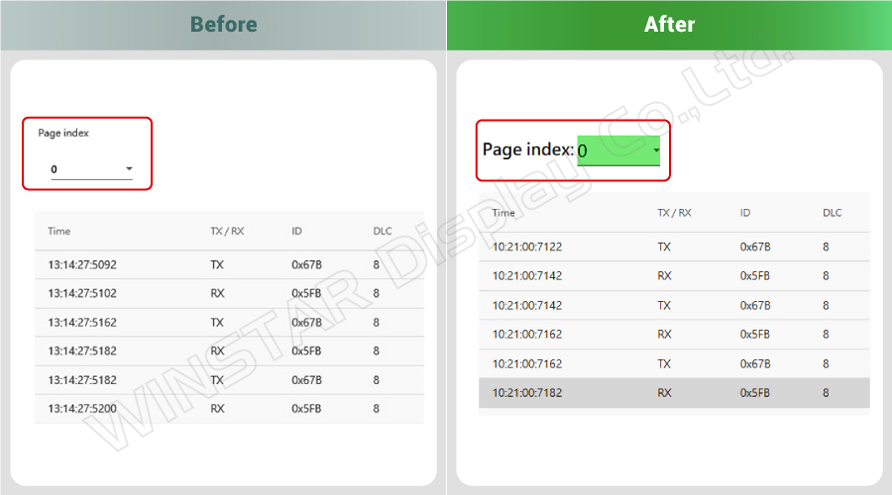The height and width of the screenshot is (495, 892).
Task: Click the TX / RX header in After table
Action: click(x=674, y=213)
